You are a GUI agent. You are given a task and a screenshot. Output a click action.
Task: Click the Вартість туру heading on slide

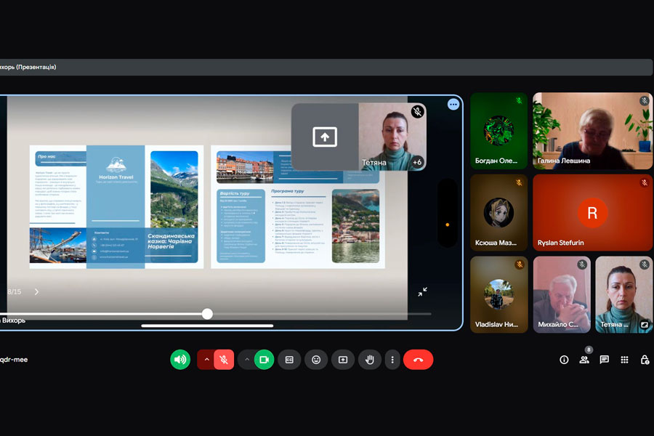click(x=235, y=193)
